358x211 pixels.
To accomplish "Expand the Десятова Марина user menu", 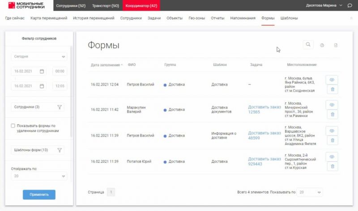I will click(341, 5).
